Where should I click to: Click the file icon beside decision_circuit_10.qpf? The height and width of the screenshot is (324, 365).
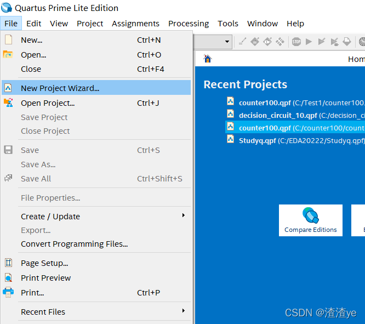click(230, 113)
